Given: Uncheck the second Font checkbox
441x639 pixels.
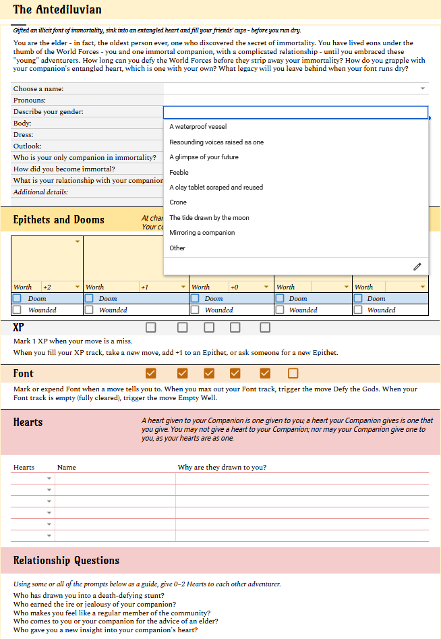Looking at the screenshot, I should [183, 373].
